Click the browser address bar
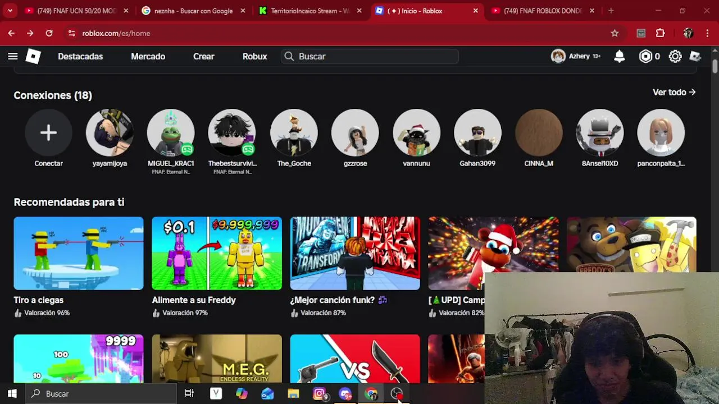This screenshot has height=404, width=719. pyautogui.click(x=337, y=33)
